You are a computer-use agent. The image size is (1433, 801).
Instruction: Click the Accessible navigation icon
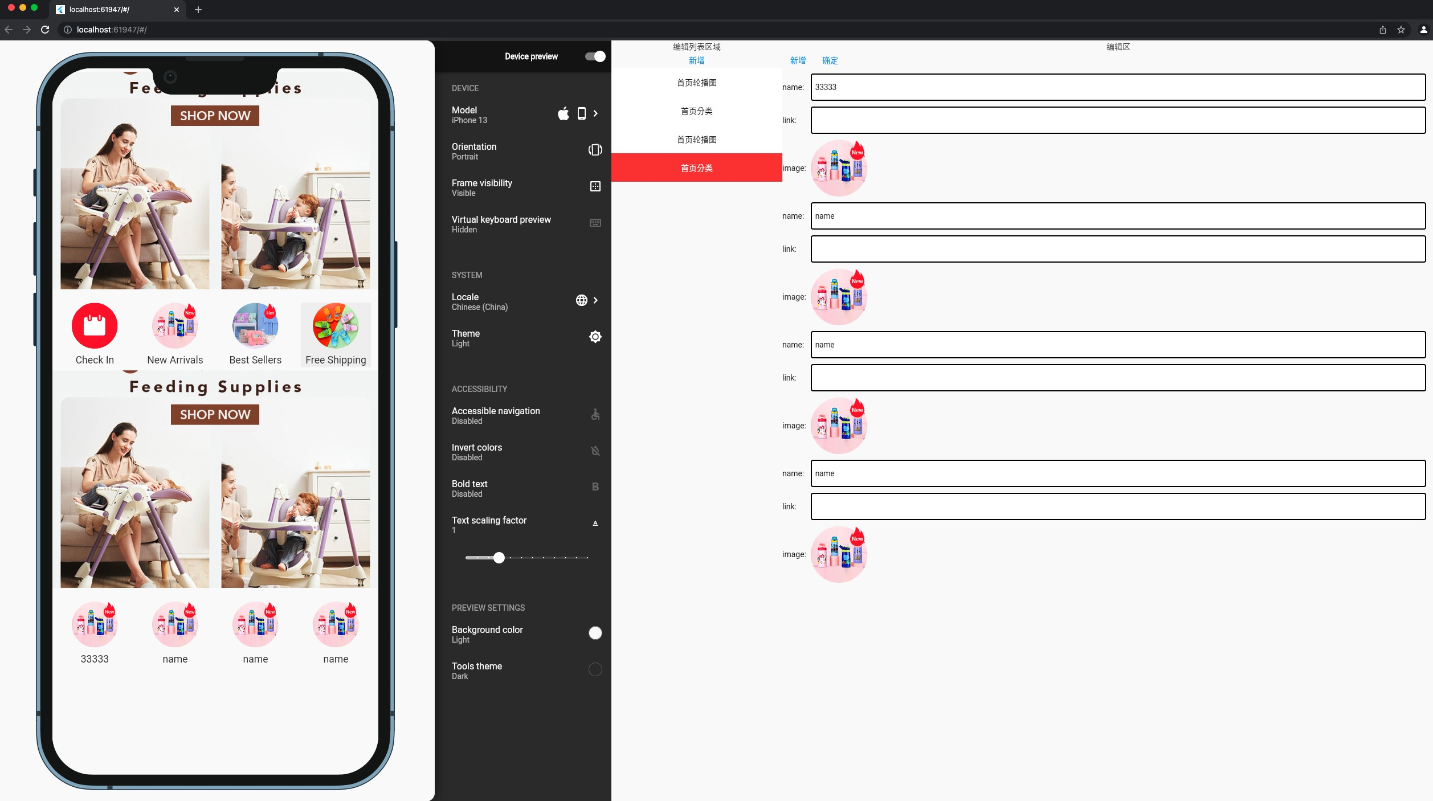[x=595, y=415]
